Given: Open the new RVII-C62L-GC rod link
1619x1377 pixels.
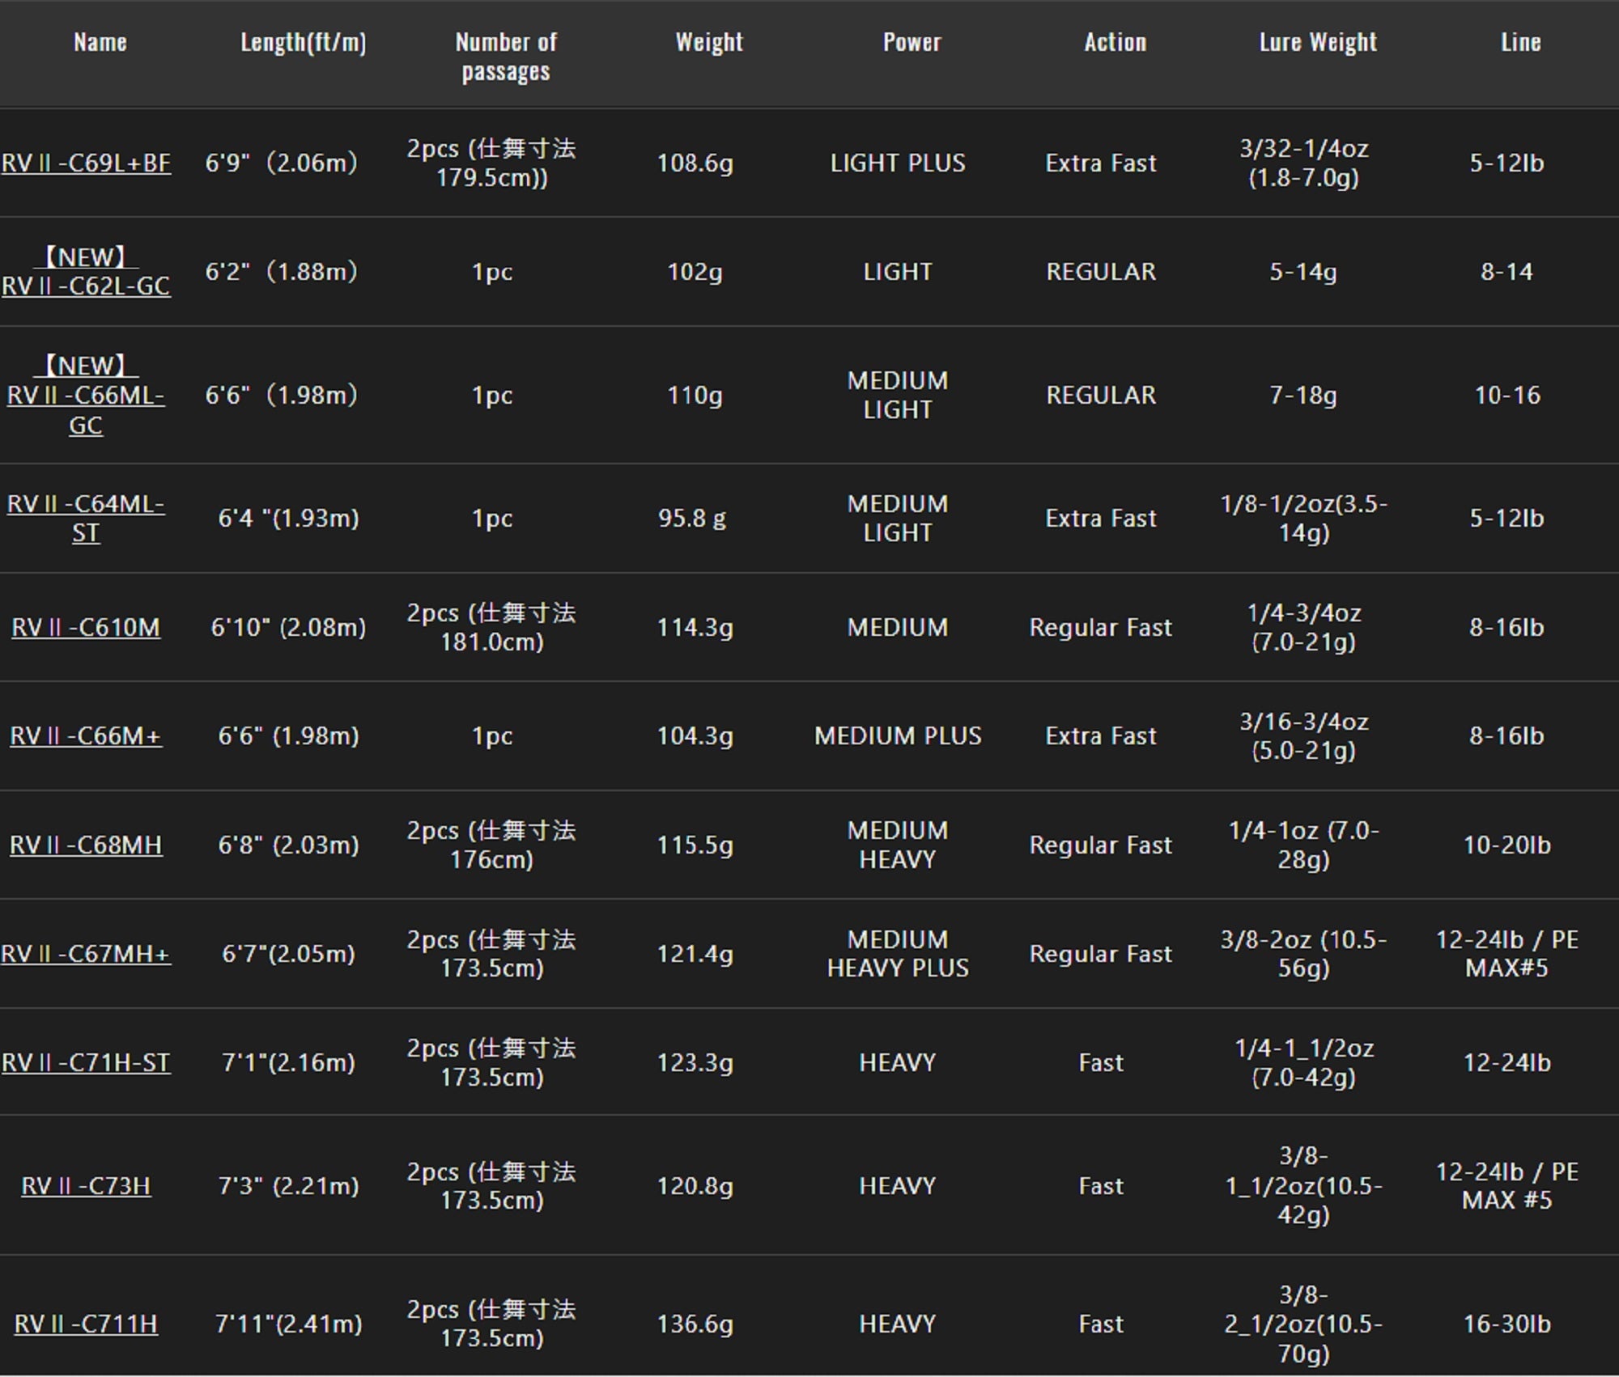Looking at the screenshot, I should coord(86,285).
